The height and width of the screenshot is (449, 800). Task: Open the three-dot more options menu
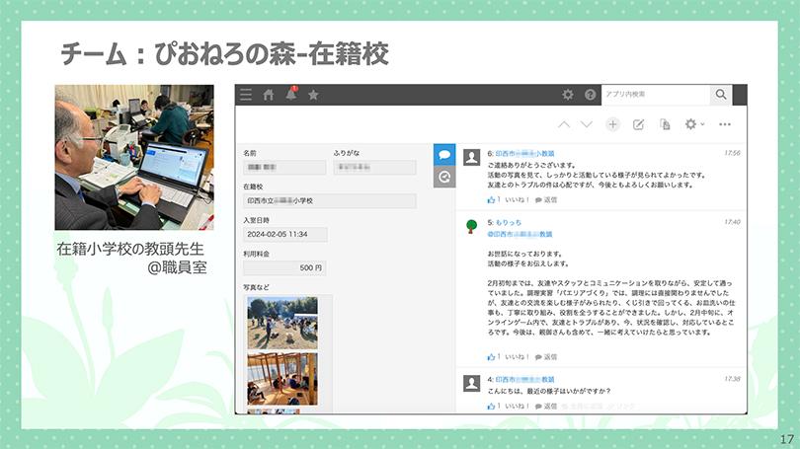(725, 124)
